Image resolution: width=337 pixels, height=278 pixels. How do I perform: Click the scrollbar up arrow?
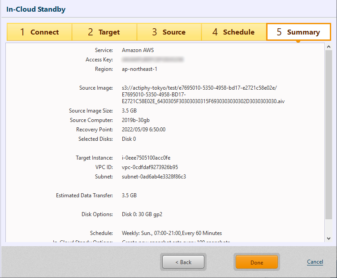click(328, 47)
